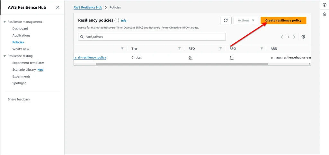Open table preferences gear icon
329x155 pixels.
coord(303,37)
